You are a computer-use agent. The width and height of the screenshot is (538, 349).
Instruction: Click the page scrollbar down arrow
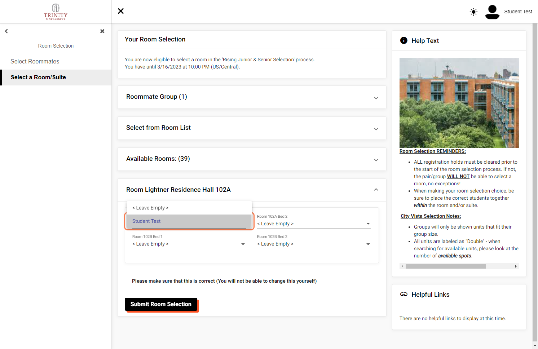535,345
